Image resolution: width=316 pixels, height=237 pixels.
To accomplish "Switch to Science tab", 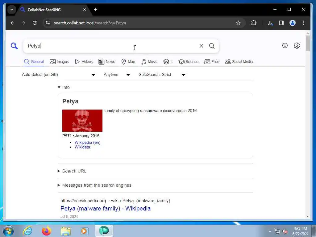I will click(x=189, y=62).
